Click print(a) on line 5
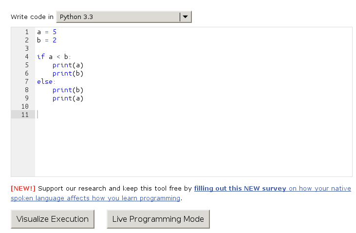Viewport: 356px width, 233px height. pyautogui.click(x=68, y=65)
